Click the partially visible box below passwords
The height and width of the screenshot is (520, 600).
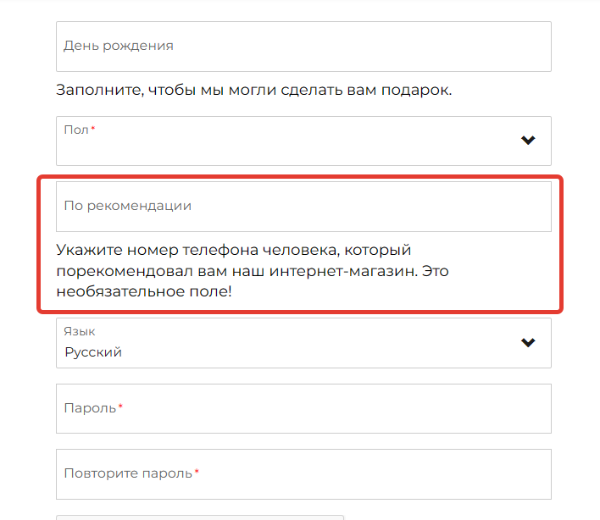200,517
